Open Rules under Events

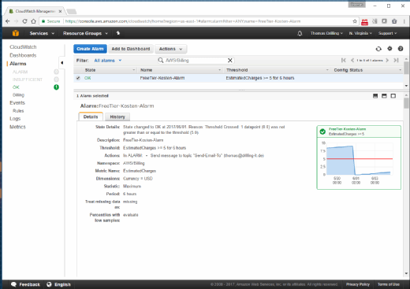(x=18, y=111)
